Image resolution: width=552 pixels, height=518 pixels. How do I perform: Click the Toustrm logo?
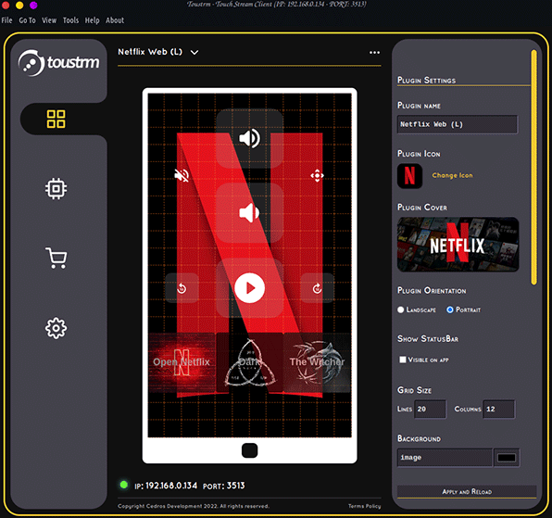pyautogui.click(x=58, y=63)
